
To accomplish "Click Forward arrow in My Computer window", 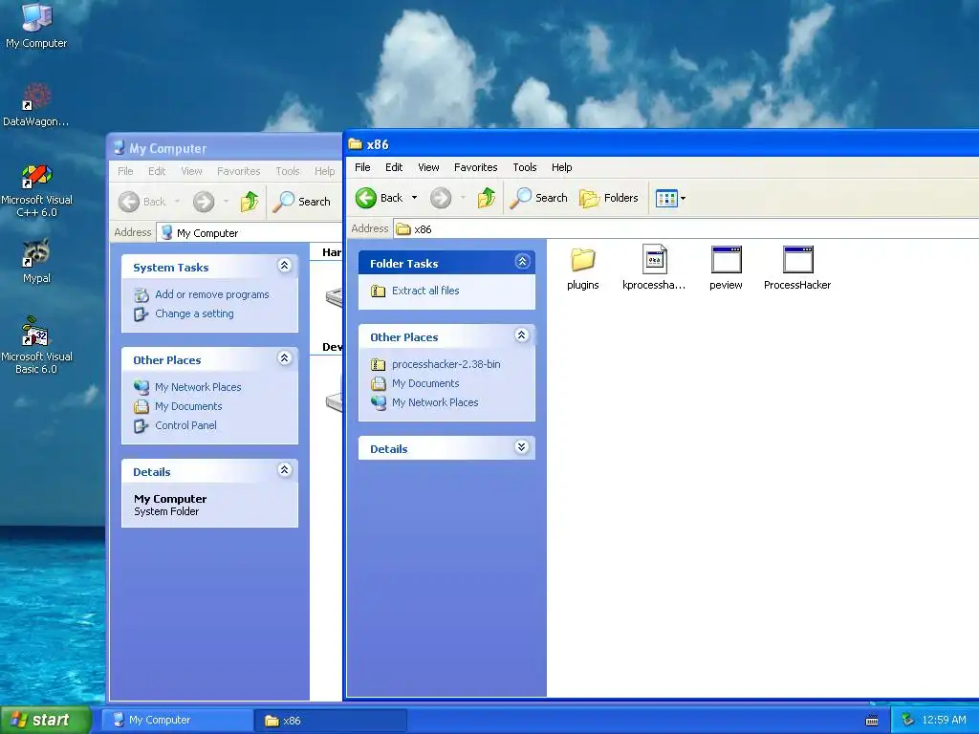I will tap(204, 202).
